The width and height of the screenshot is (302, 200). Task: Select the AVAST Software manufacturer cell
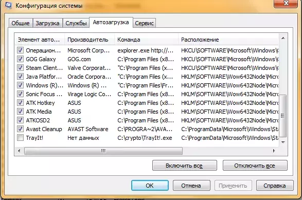88,129
